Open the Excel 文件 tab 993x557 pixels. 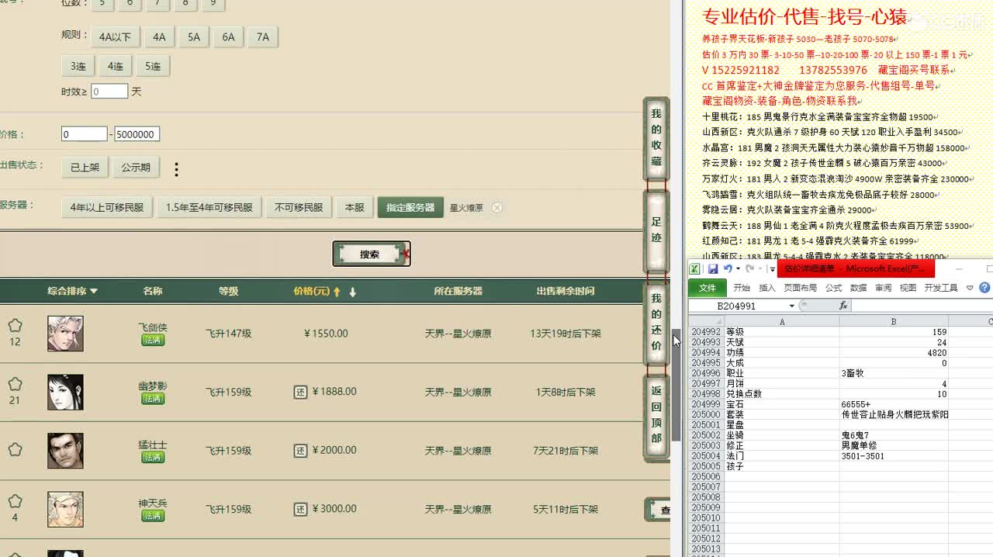[x=708, y=288]
